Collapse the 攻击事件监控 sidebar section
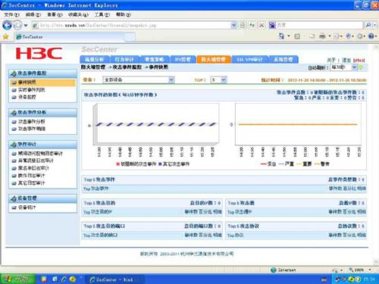This screenshot has width=379, height=284. [x=42, y=73]
